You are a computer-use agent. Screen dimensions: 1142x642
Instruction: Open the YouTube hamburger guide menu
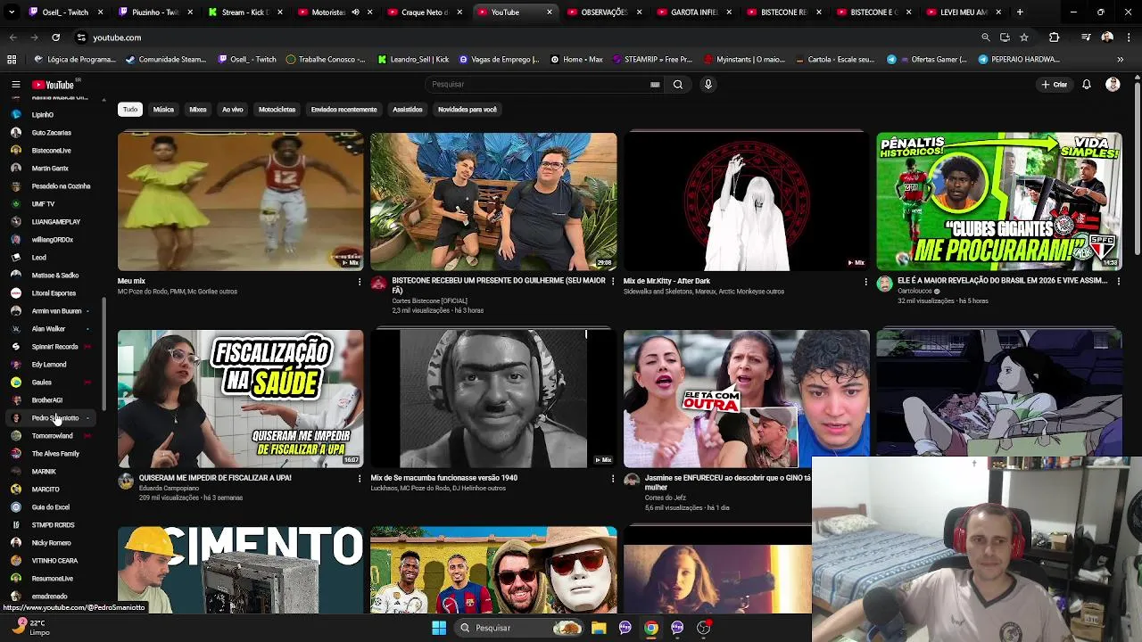click(15, 85)
